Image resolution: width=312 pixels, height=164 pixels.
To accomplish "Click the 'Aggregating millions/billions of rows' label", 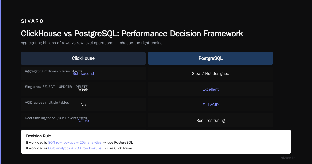I will point(54,71).
